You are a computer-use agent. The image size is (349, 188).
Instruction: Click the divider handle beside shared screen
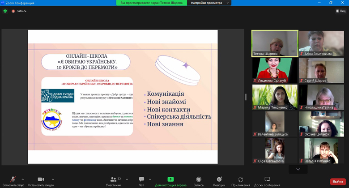tap(246, 97)
